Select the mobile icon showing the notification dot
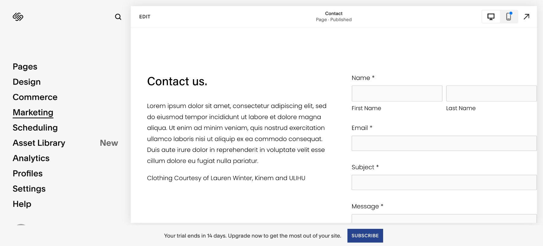 click(509, 17)
